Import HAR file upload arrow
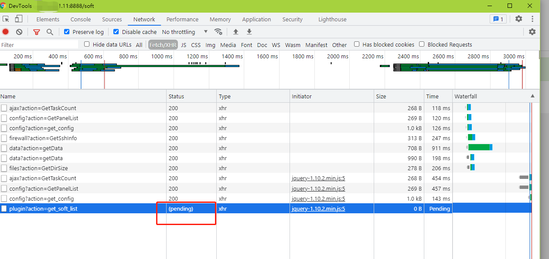Screen dimensions: 549x259 [x=236, y=32]
